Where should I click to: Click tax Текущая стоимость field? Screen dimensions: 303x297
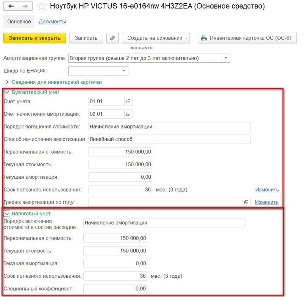point(115,251)
